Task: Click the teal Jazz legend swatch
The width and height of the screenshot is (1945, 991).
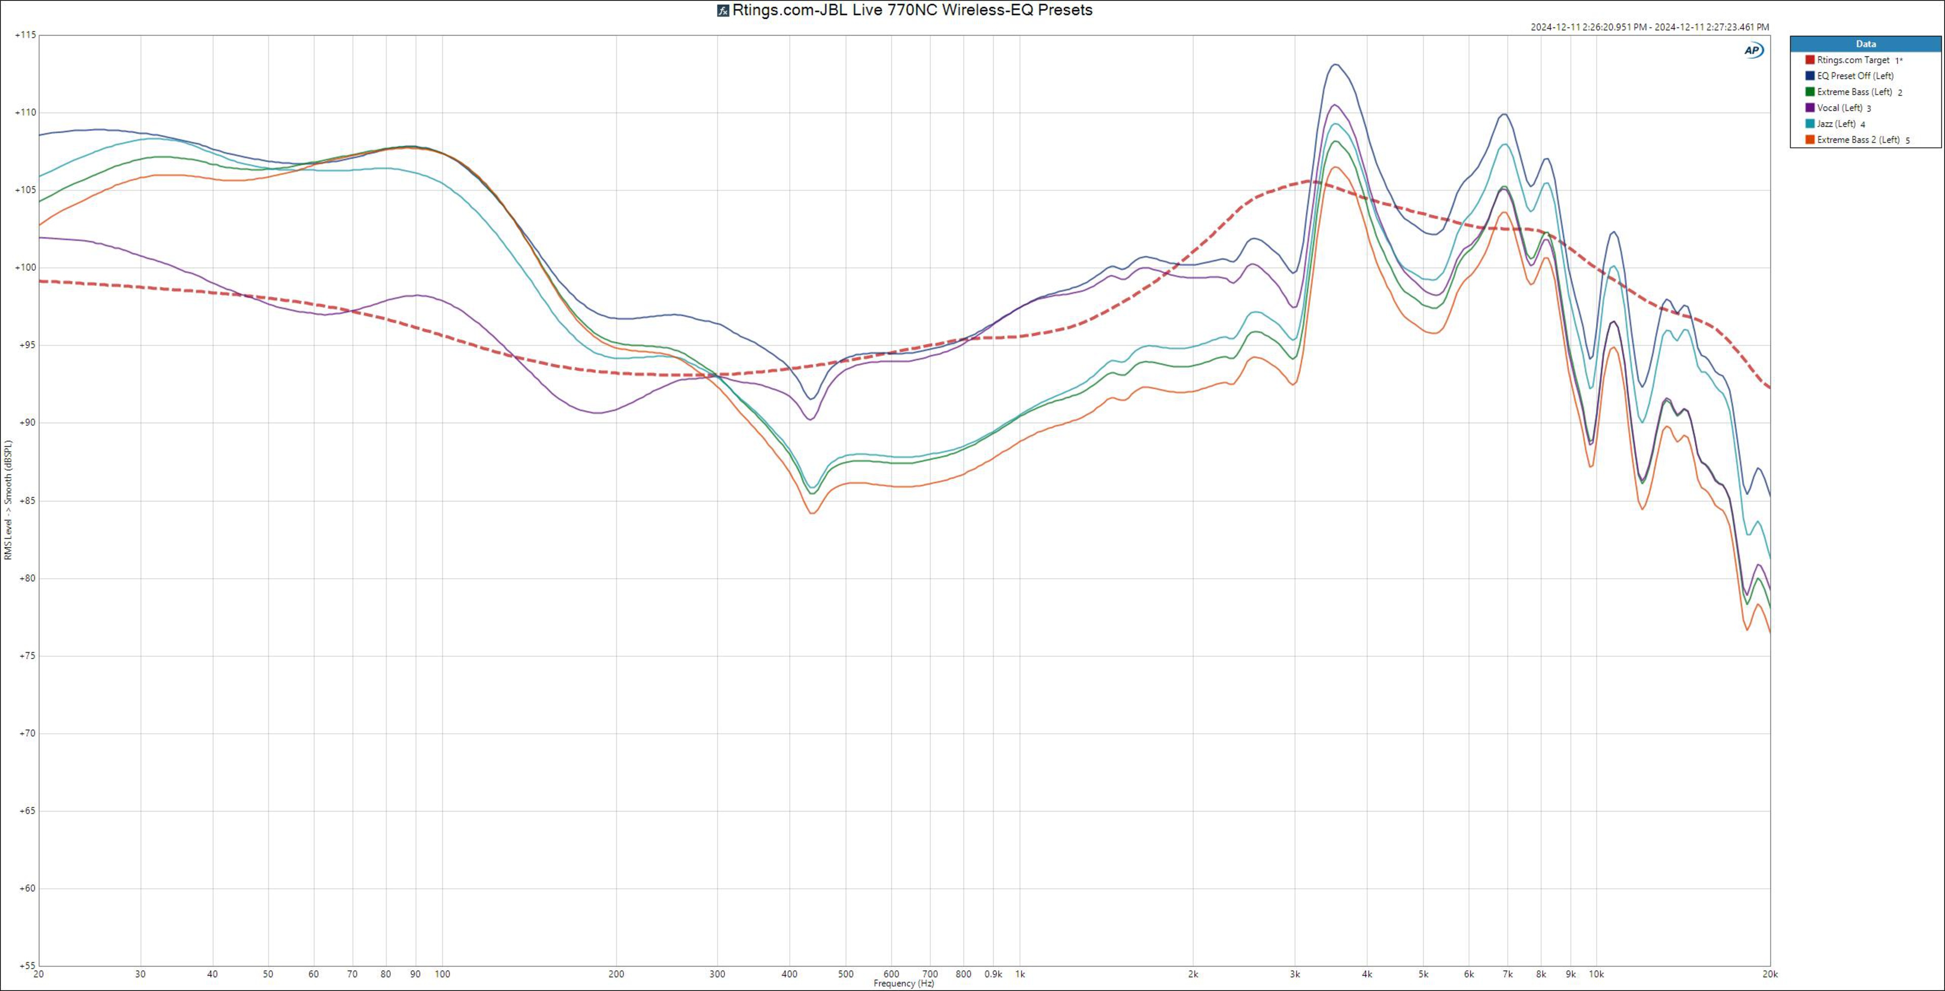Action: click(1810, 124)
